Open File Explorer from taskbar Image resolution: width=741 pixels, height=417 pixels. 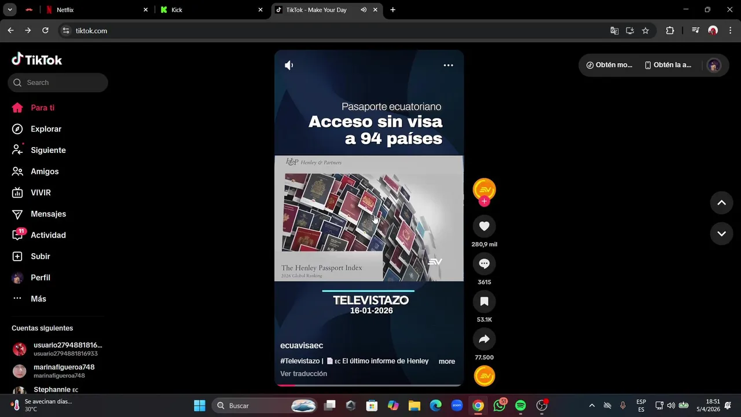pos(414,405)
